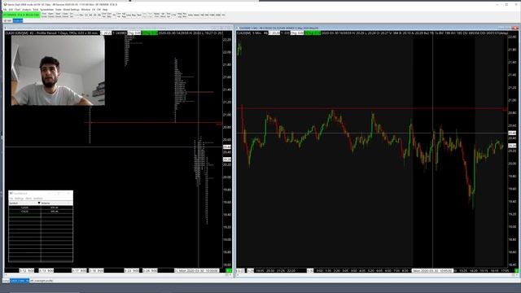Click the Close Chartbook toolbar button
Viewport: 521px width, 293px height.
tap(65, 15)
